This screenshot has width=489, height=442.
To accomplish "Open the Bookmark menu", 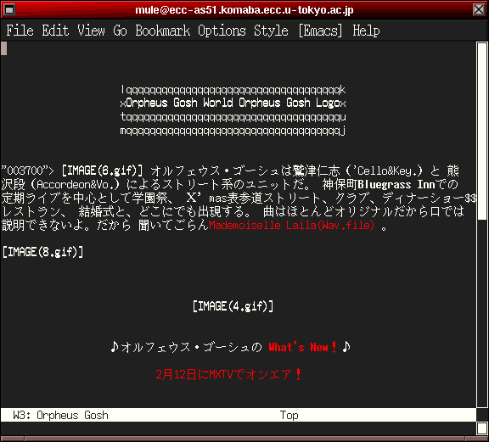I will pyautogui.click(x=162, y=31).
